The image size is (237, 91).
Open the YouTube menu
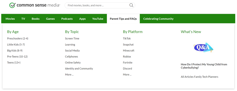click(x=98, y=19)
